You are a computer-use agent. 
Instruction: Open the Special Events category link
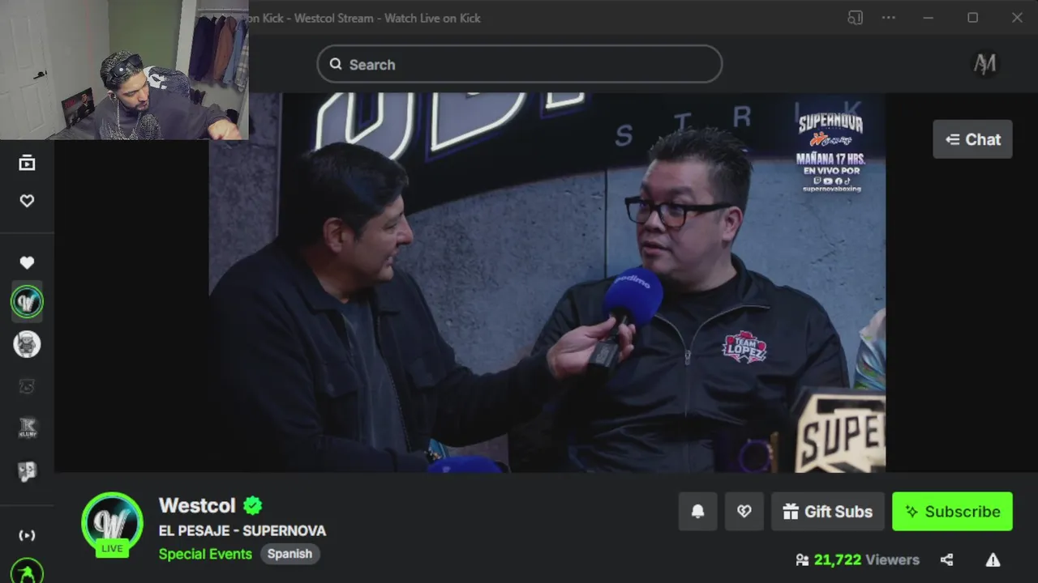(x=205, y=554)
